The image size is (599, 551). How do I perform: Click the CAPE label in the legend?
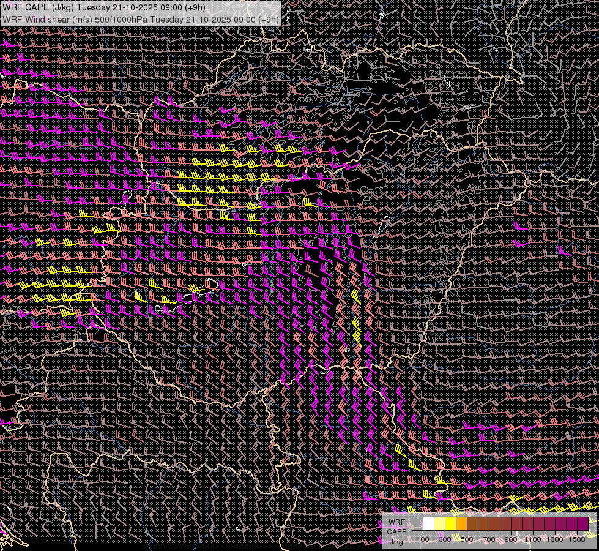point(397,532)
